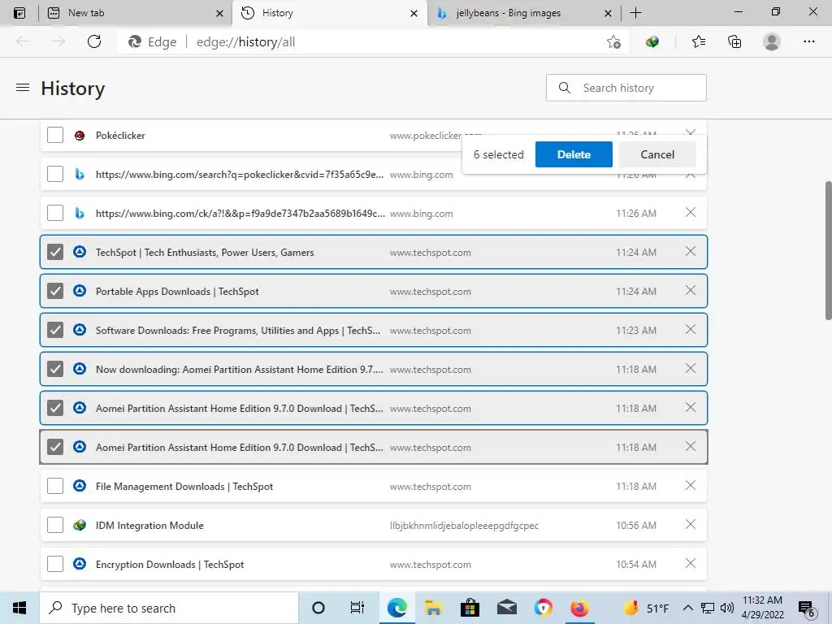Click Type here to search box
This screenshot has width=832, height=624.
169,608
